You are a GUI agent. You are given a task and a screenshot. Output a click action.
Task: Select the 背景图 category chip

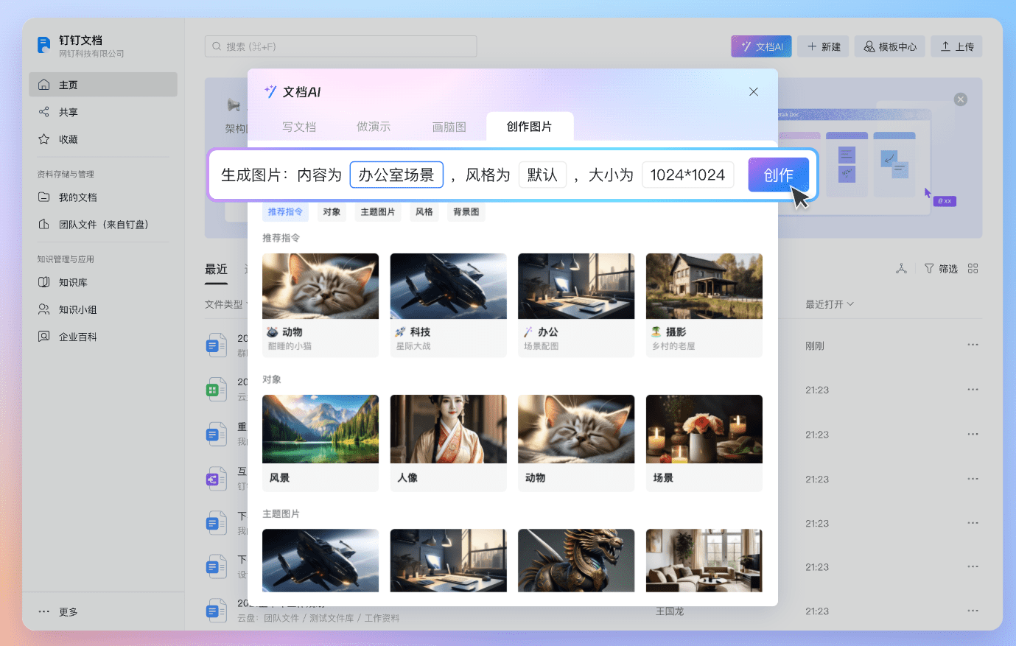click(466, 212)
